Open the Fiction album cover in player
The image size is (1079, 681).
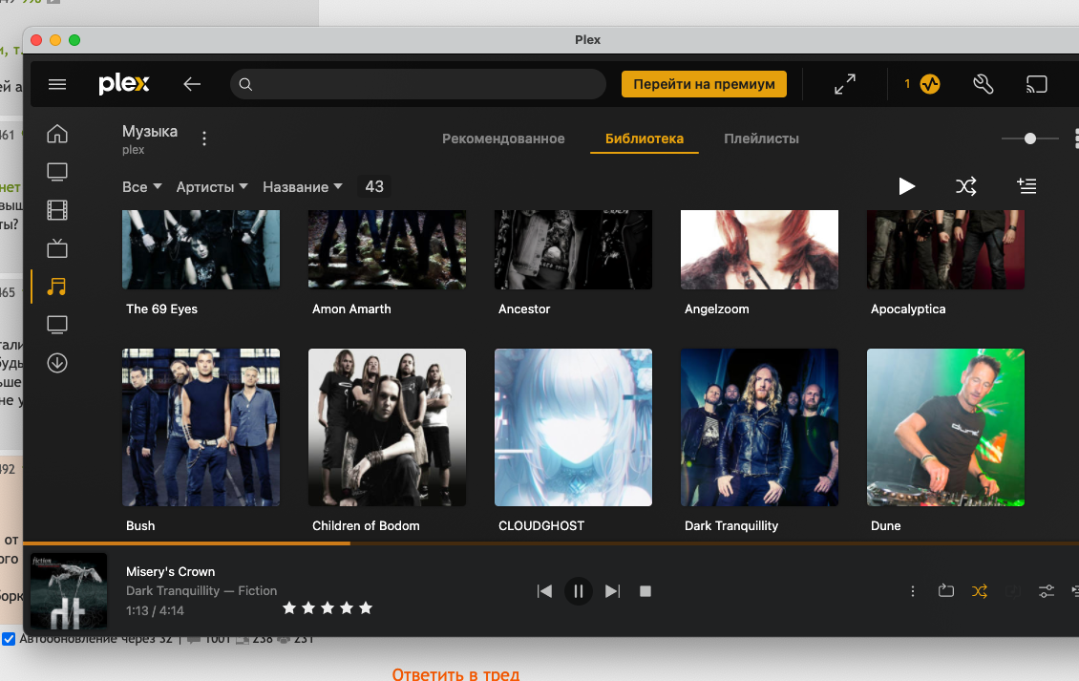coord(69,591)
